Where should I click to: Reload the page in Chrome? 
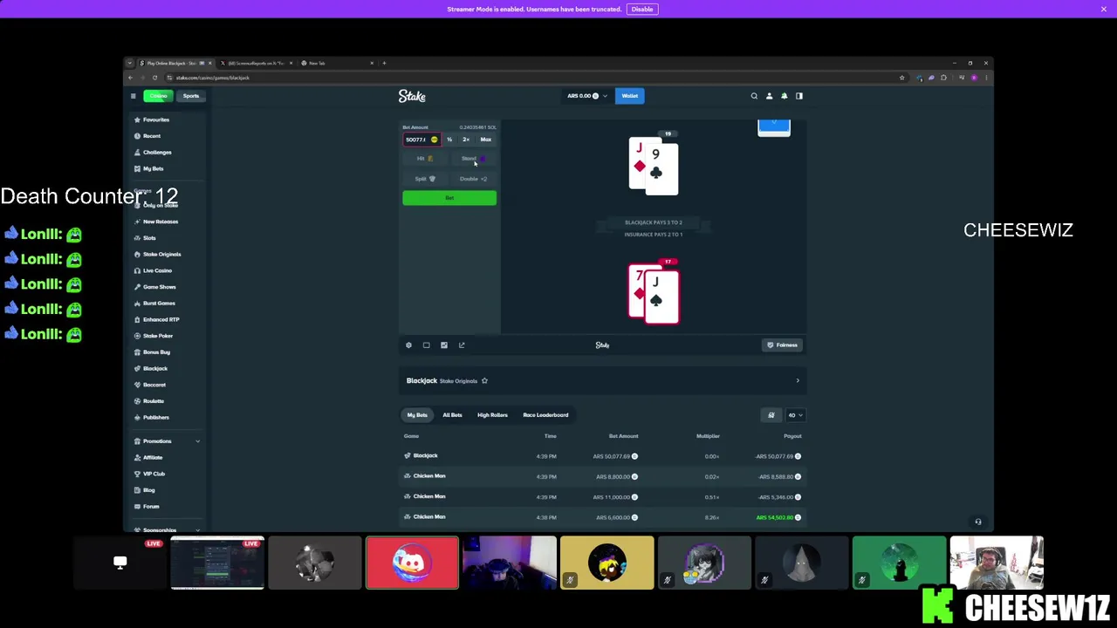point(155,78)
